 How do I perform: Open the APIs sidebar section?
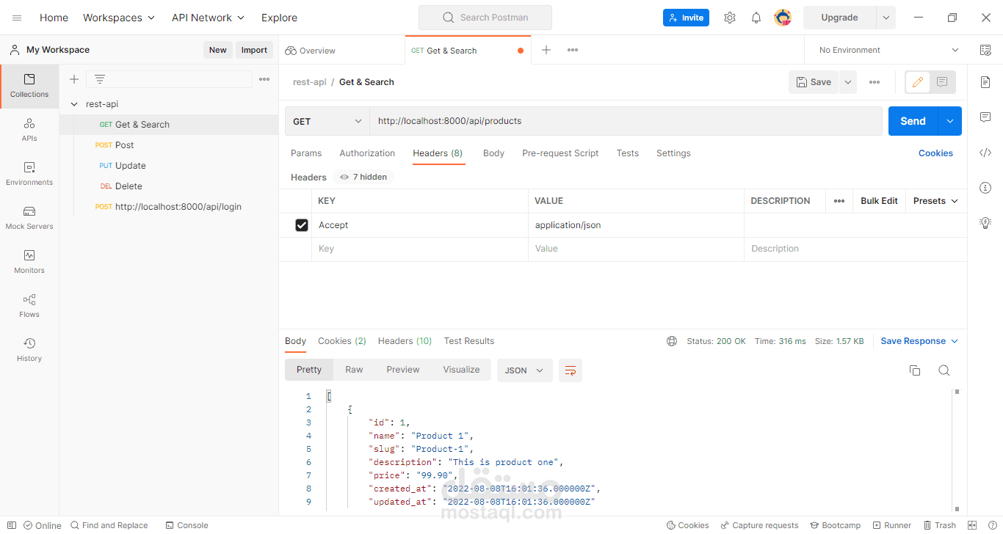[29, 130]
